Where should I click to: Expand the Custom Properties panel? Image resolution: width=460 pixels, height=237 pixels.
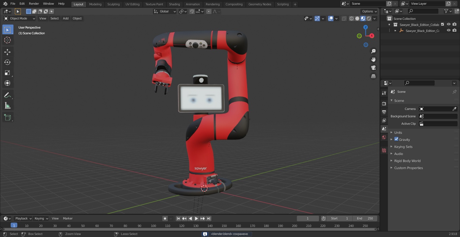click(x=408, y=168)
